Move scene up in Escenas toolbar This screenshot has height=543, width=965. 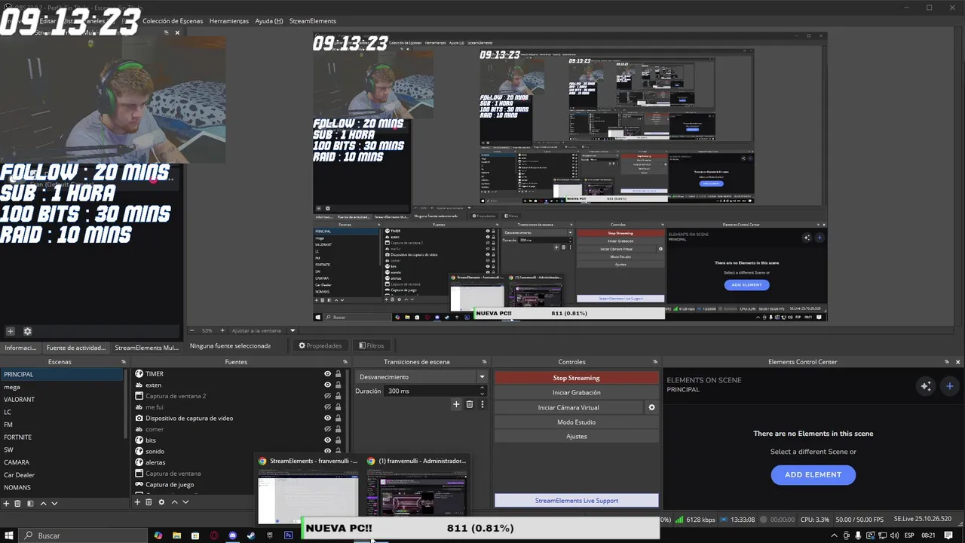pyautogui.click(x=43, y=503)
